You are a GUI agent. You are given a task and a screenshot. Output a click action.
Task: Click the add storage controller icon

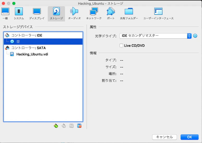tap(56, 126)
